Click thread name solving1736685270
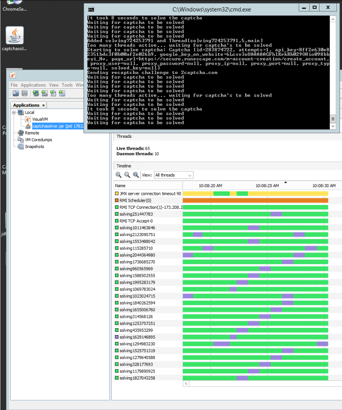The height and width of the screenshot is (410, 342). [137, 262]
